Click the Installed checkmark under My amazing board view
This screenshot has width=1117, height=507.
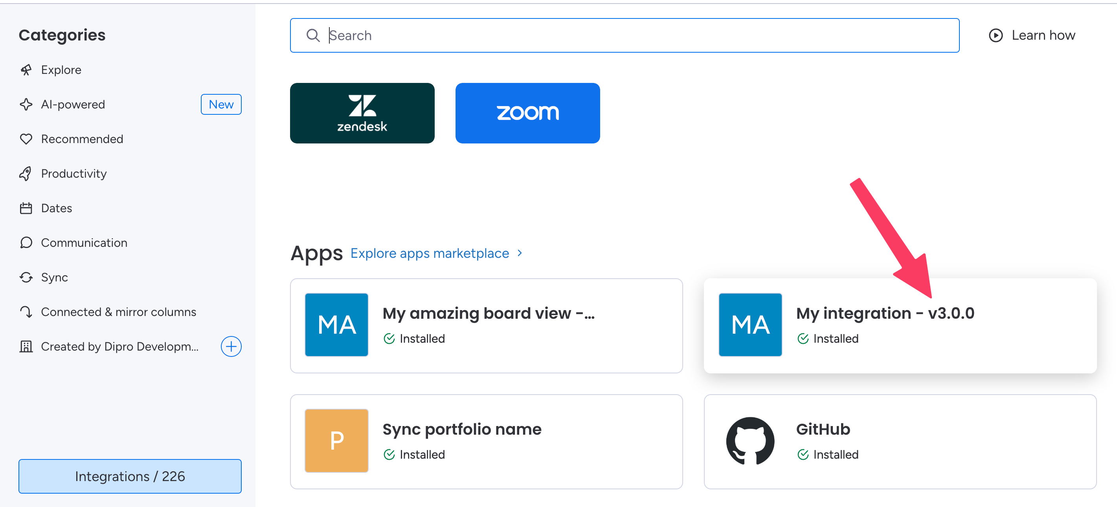tap(389, 339)
